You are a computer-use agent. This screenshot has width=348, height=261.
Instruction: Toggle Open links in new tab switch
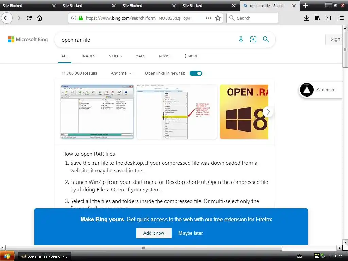coord(195,73)
